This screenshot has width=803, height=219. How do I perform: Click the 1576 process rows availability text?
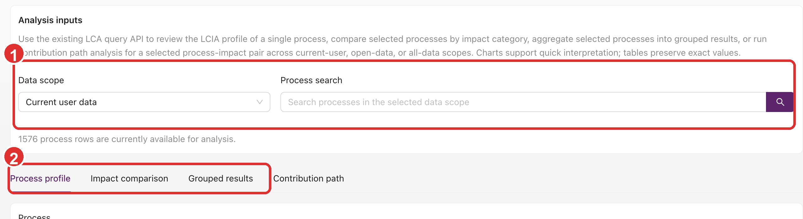coord(127,139)
